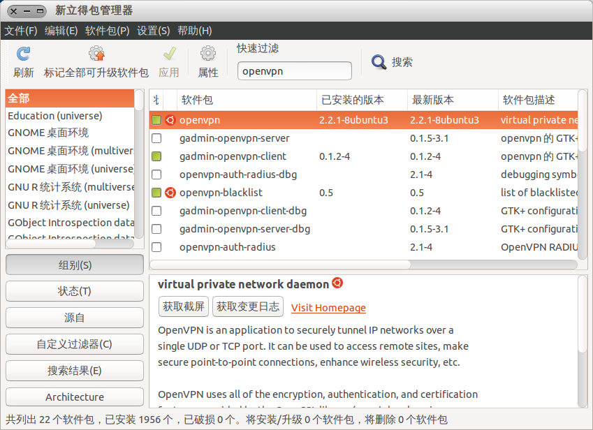
Task: Select GNU R 统计系统 (universe) category
Action: pyautogui.click(x=70, y=205)
